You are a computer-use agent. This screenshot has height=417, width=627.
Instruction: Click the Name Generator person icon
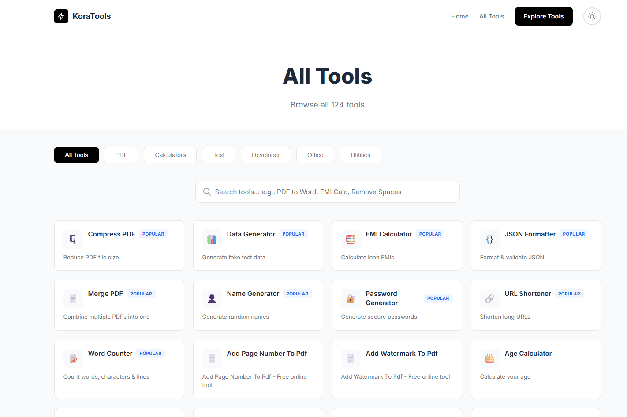click(212, 298)
